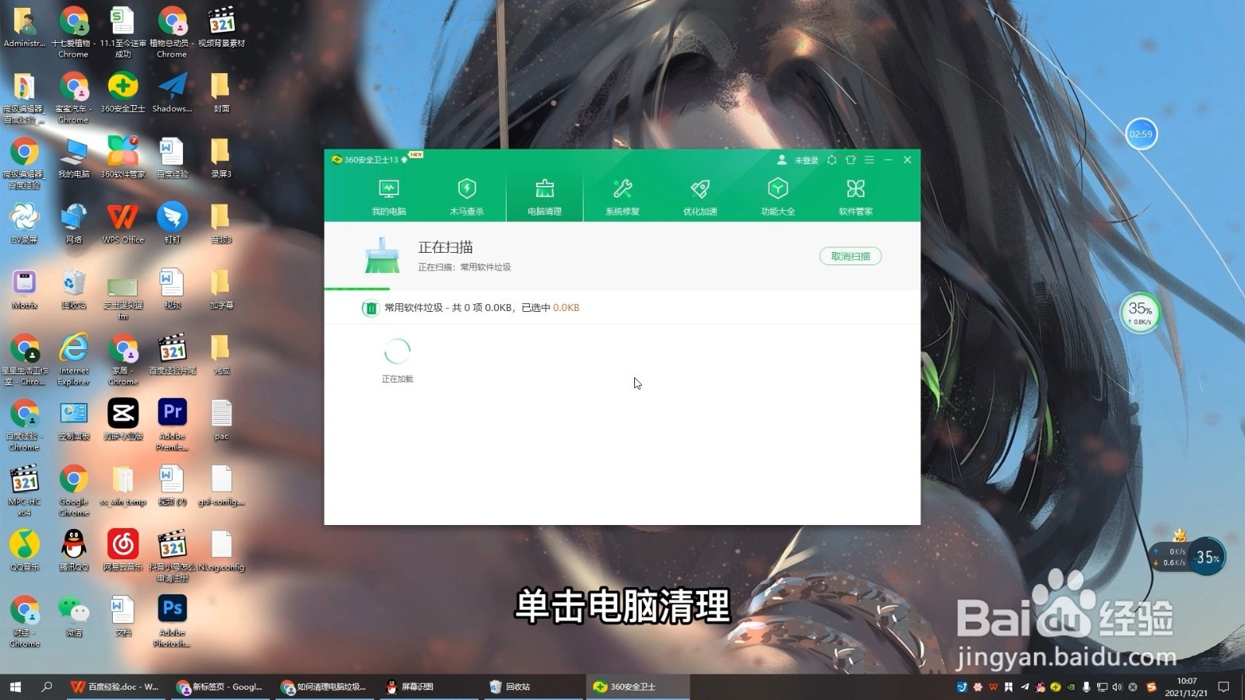The image size is (1245, 700).
Task: Select the 木马查杀 shield scan icon
Action: tap(467, 189)
